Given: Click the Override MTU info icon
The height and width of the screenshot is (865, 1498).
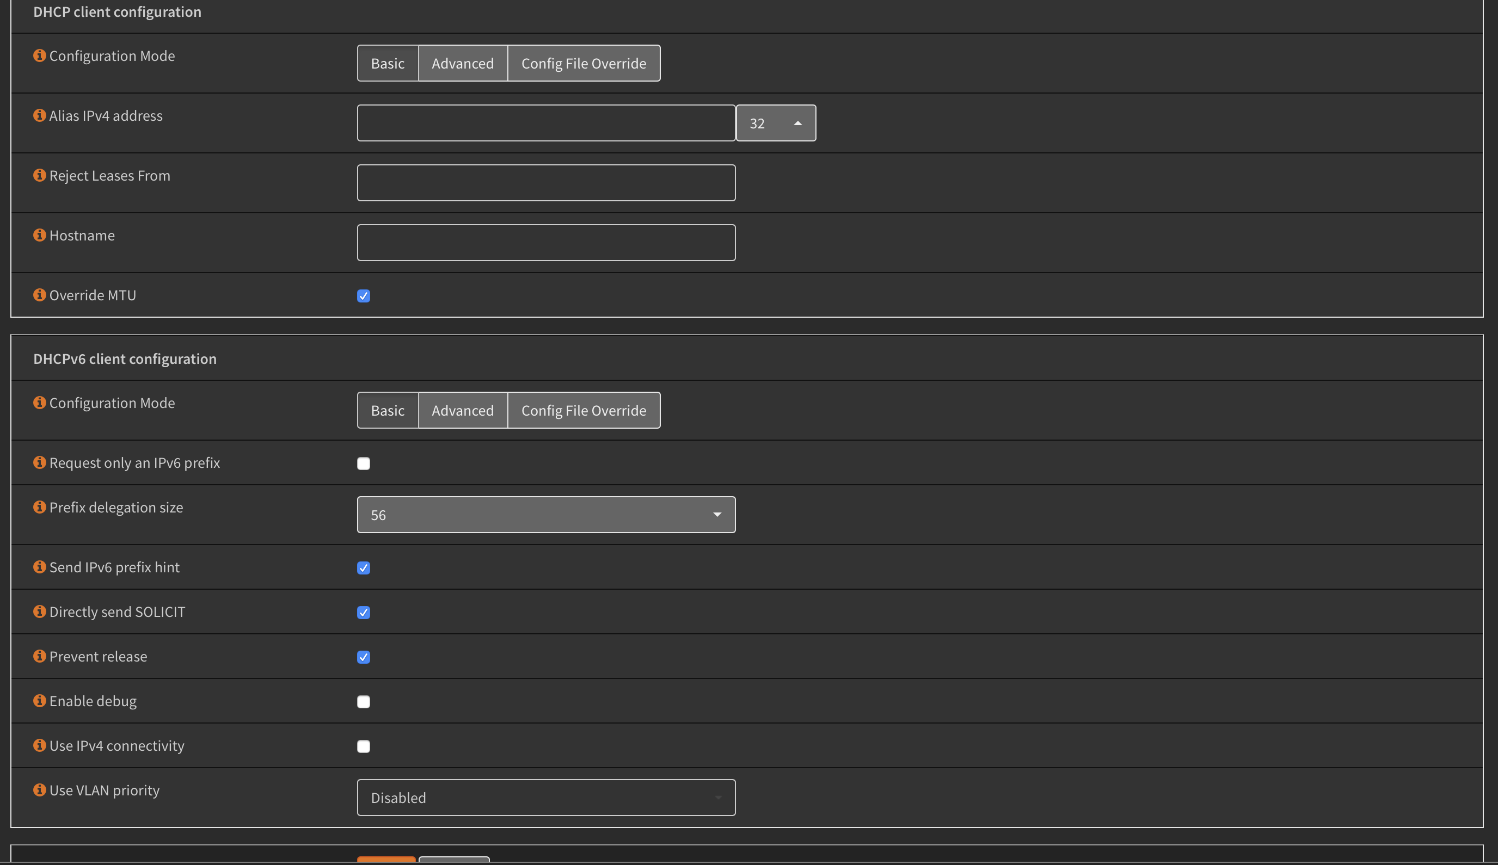Looking at the screenshot, I should click(x=39, y=295).
